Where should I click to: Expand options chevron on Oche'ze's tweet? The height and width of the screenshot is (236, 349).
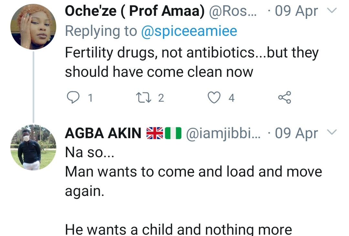[332, 11]
